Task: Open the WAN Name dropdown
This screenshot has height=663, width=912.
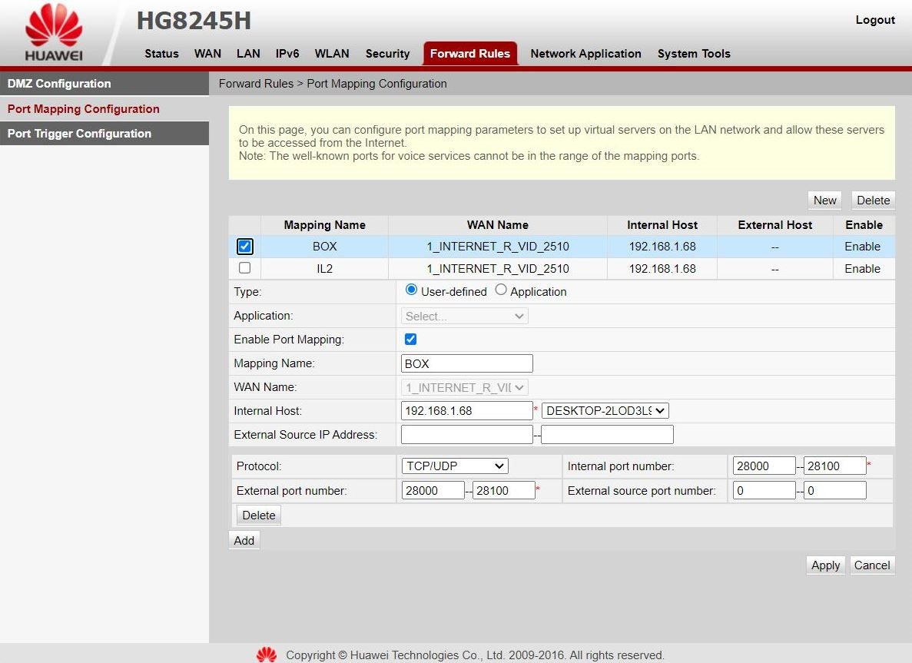Action: [465, 387]
